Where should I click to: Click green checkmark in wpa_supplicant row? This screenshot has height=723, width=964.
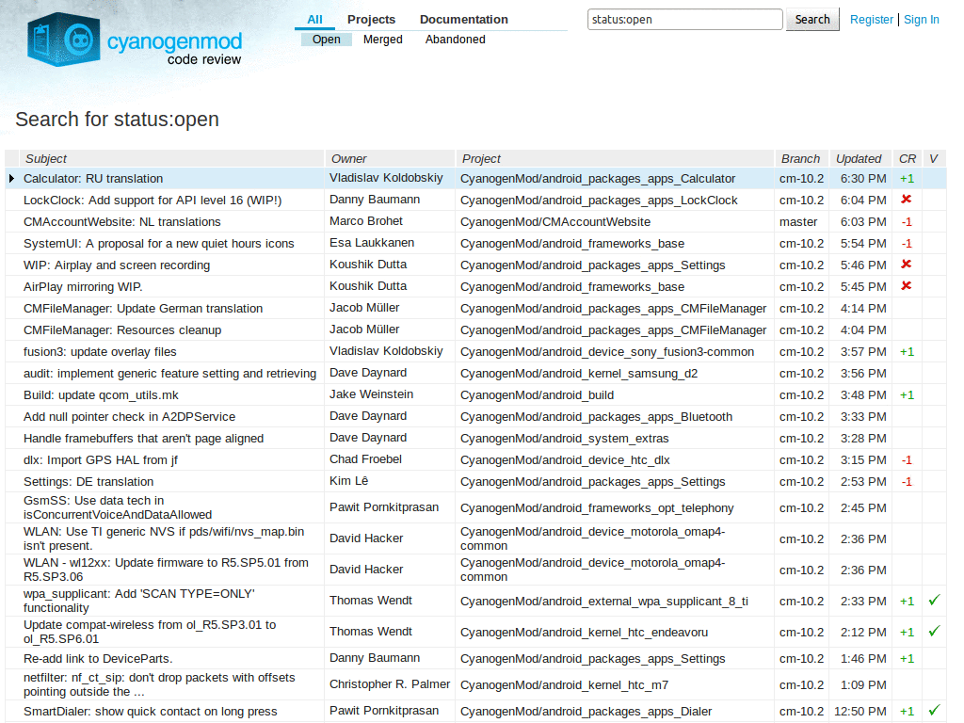click(x=934, y=600)
